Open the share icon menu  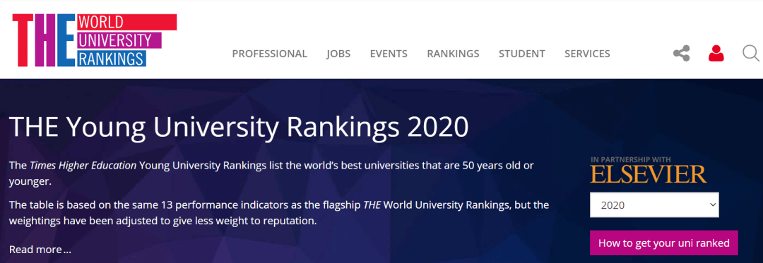[x=681, y=54]
